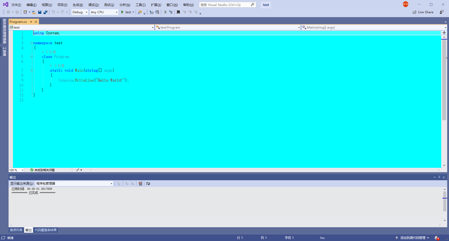The height and width of the screenshot is (241, 449).
Task: Open the Any CPU platform dropdown
Action: tap(104, 12)
